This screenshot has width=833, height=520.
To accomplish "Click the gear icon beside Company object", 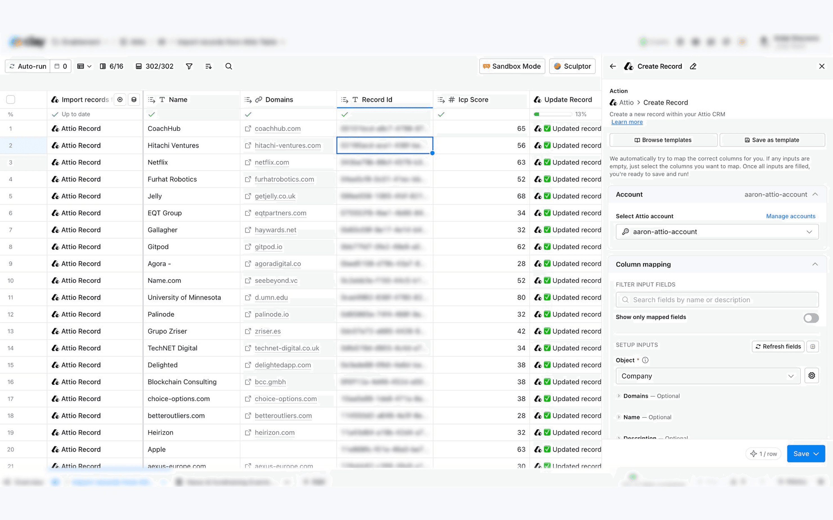I will click(x=811, y=376).
